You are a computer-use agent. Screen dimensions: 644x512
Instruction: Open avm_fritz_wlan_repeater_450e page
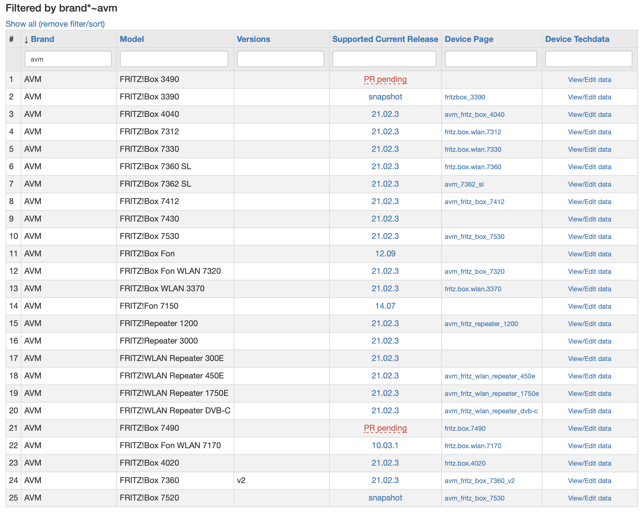click(x=490, y=376)
